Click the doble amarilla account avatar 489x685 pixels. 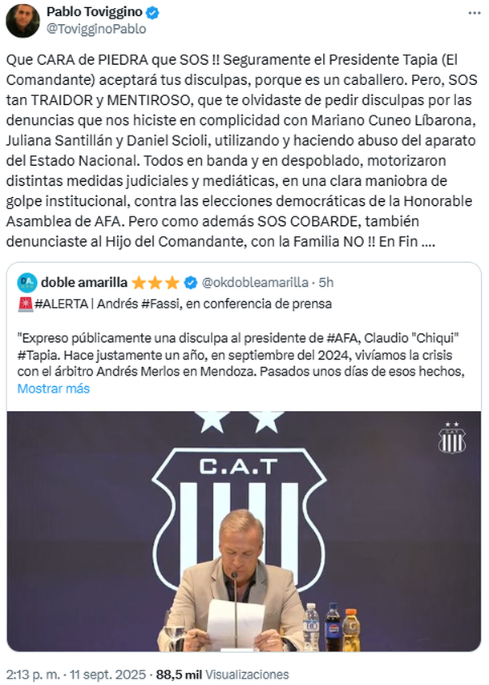(26, 282)
